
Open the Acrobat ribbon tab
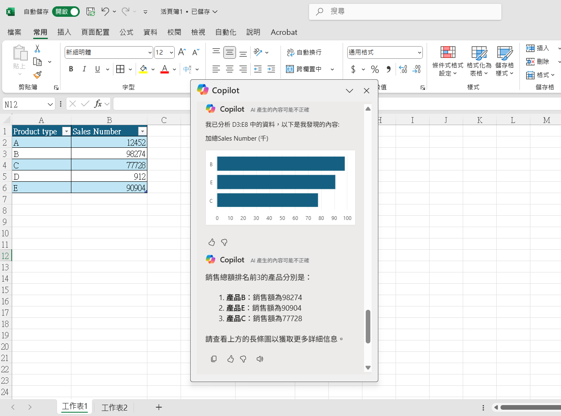(x=284, y=32)
